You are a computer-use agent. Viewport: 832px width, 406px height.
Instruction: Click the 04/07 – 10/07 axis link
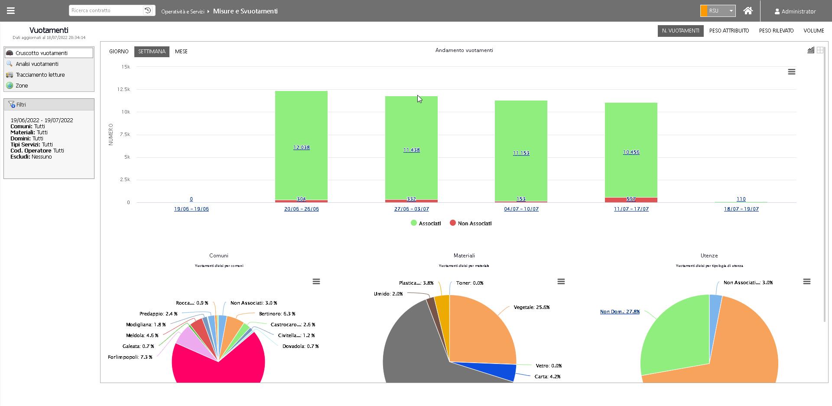point(521,209)
